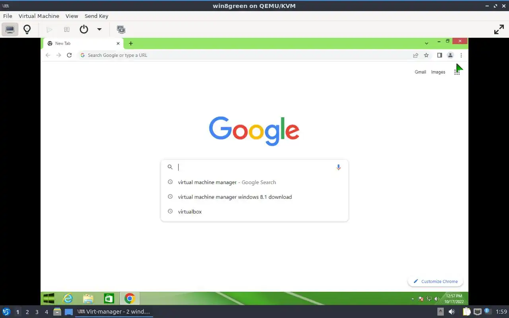Select Chrome on guest taskbar
The image size is (509, 318).
tap(130, 299)
